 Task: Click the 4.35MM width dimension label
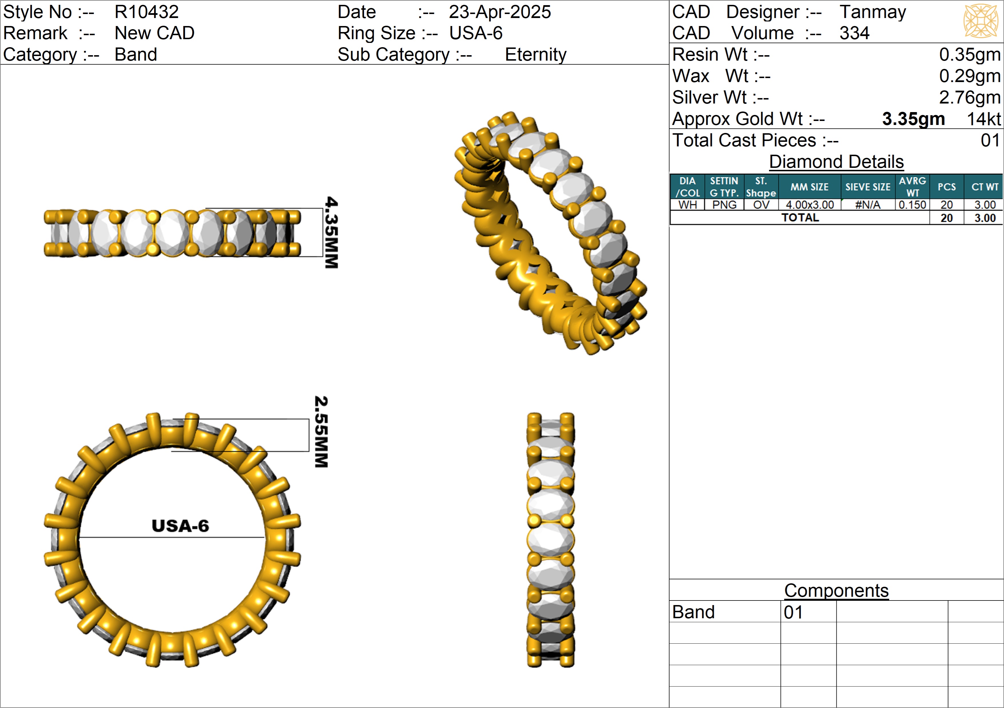(331, 232)
